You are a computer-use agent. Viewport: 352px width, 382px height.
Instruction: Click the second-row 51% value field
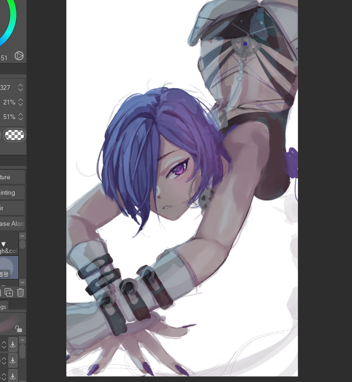coord(9,117)
